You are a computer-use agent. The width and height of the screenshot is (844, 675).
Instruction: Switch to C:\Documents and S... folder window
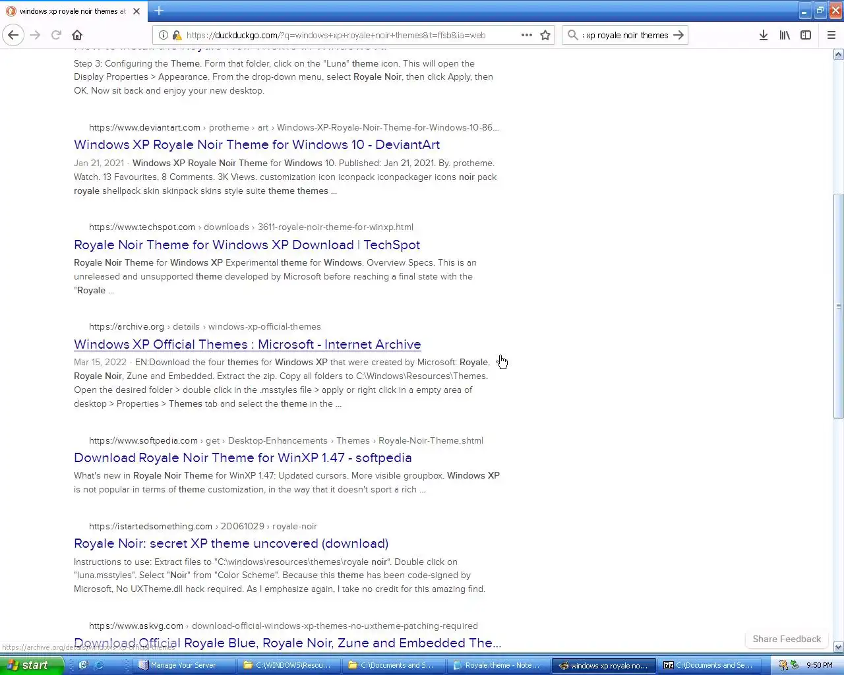pyautogui.click(x=393, y=665)
